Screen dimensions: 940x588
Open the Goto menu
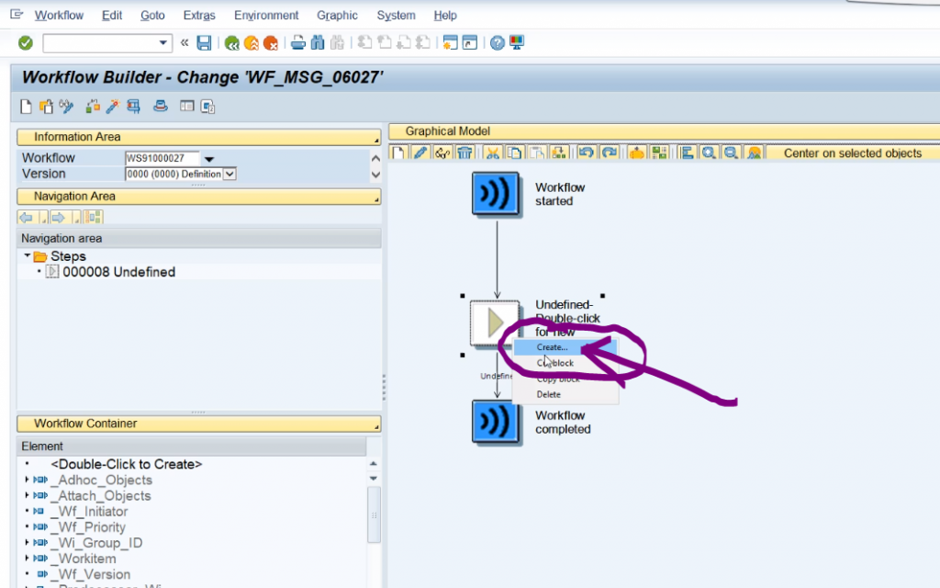(152, 16)
